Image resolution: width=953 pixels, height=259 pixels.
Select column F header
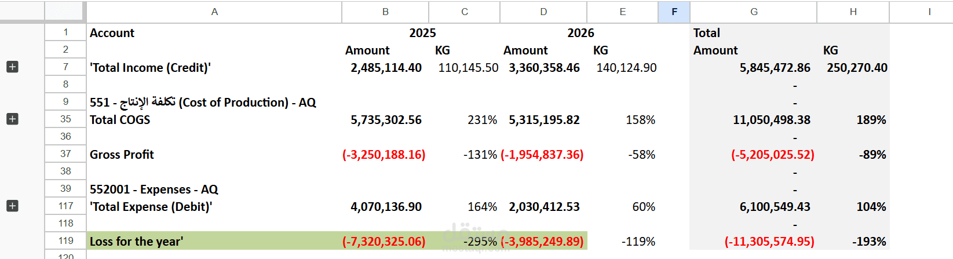tap(674, 12)
